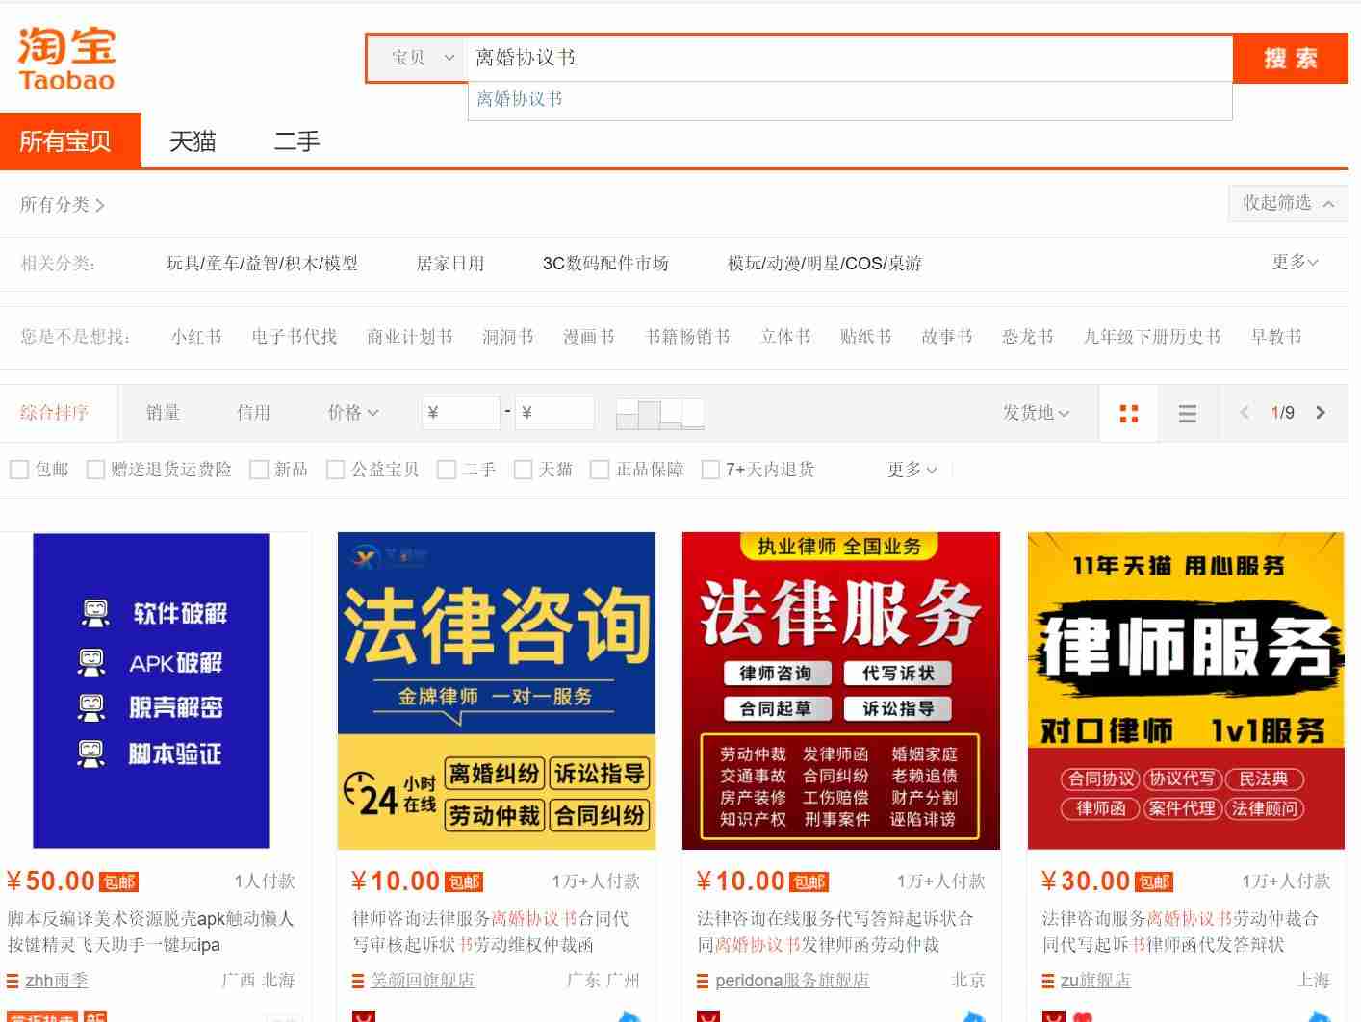
Task: Switch to 二手 tab
Action: click(x=296, y=141)
